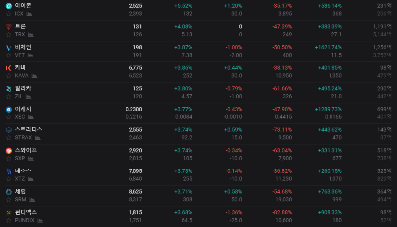Toggle the favorite star for PUNDIX

(x=9, y=221)
